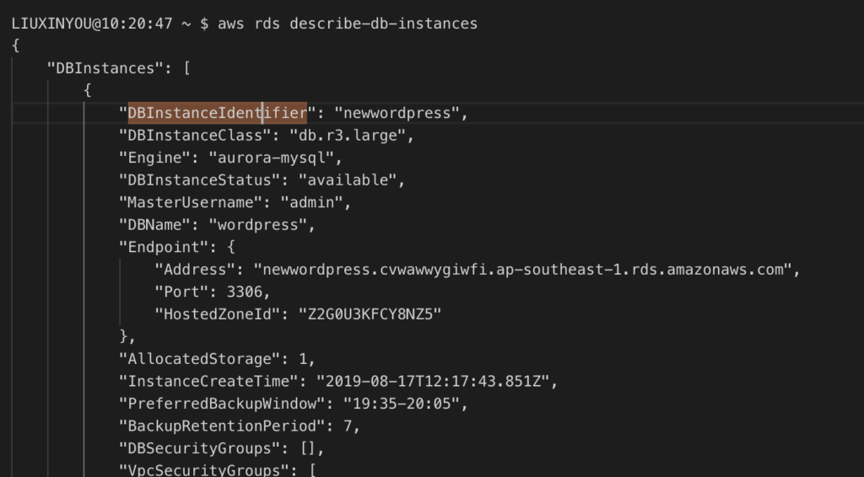
Task: Click the prompt text LIUXINYOU@10:20:47
Action: pyautogui.click(x=92, y=24)
